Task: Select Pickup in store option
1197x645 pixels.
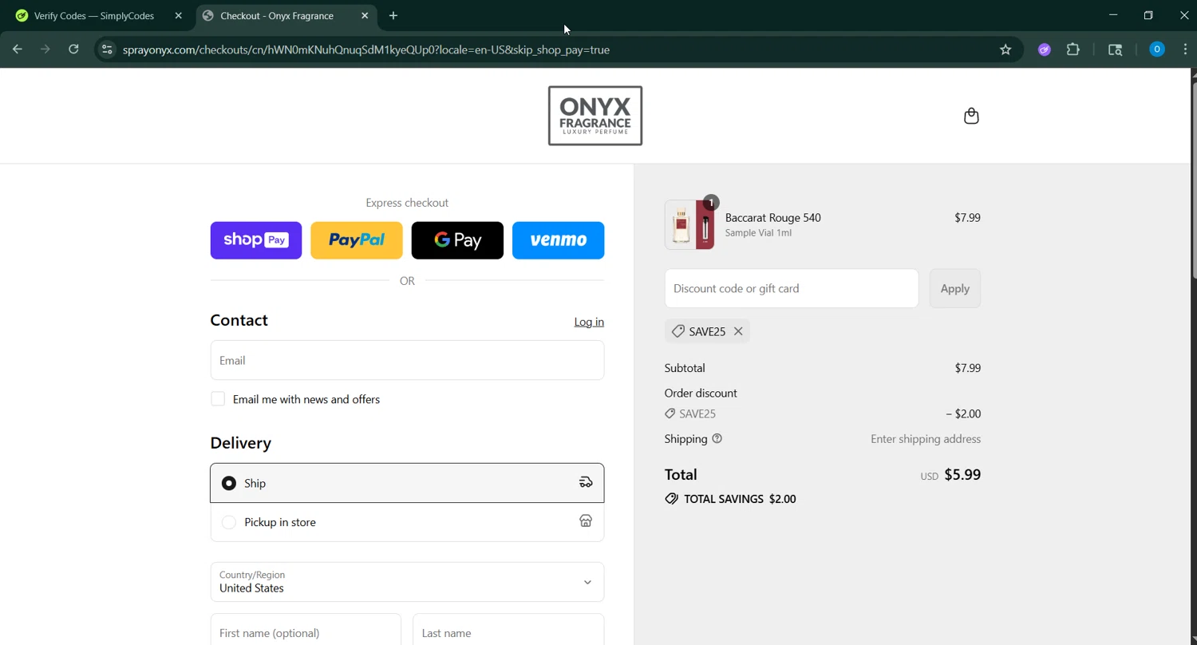Action: (407, 522)
